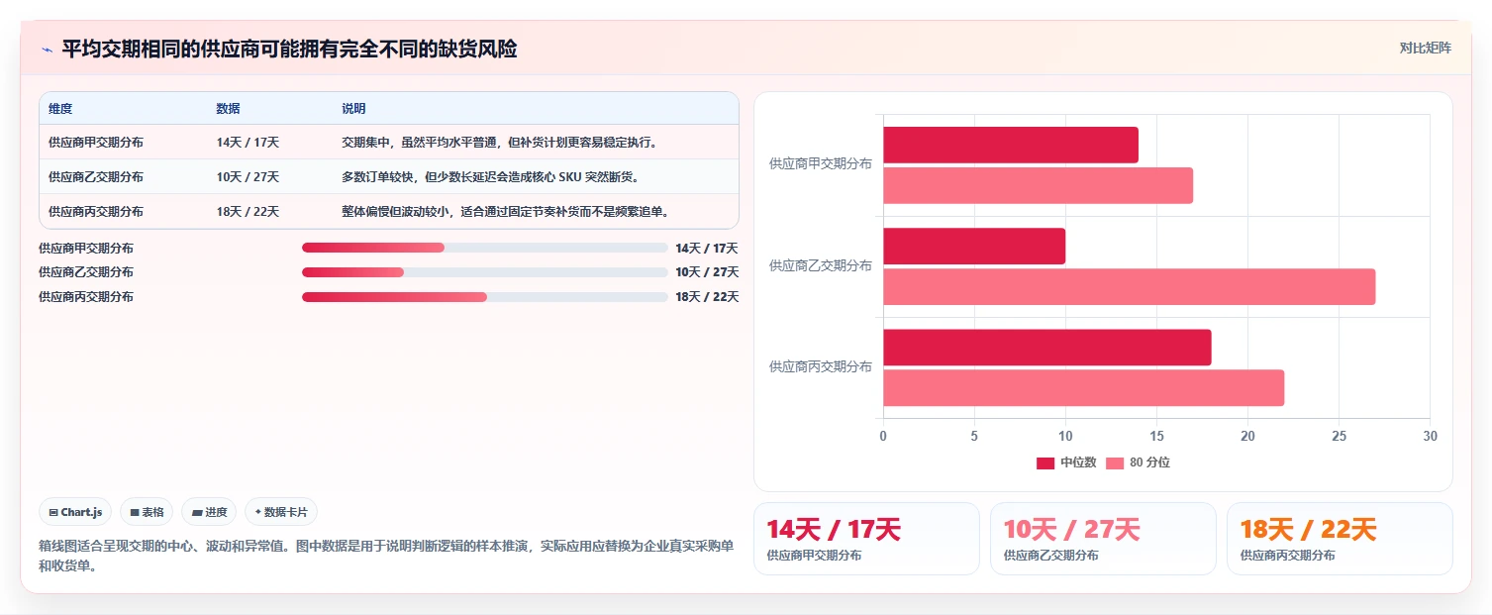The height and width of the screenshot is (615, 1492).
Task: Click table cell 10天 / 27天
Action: (248, 177)
